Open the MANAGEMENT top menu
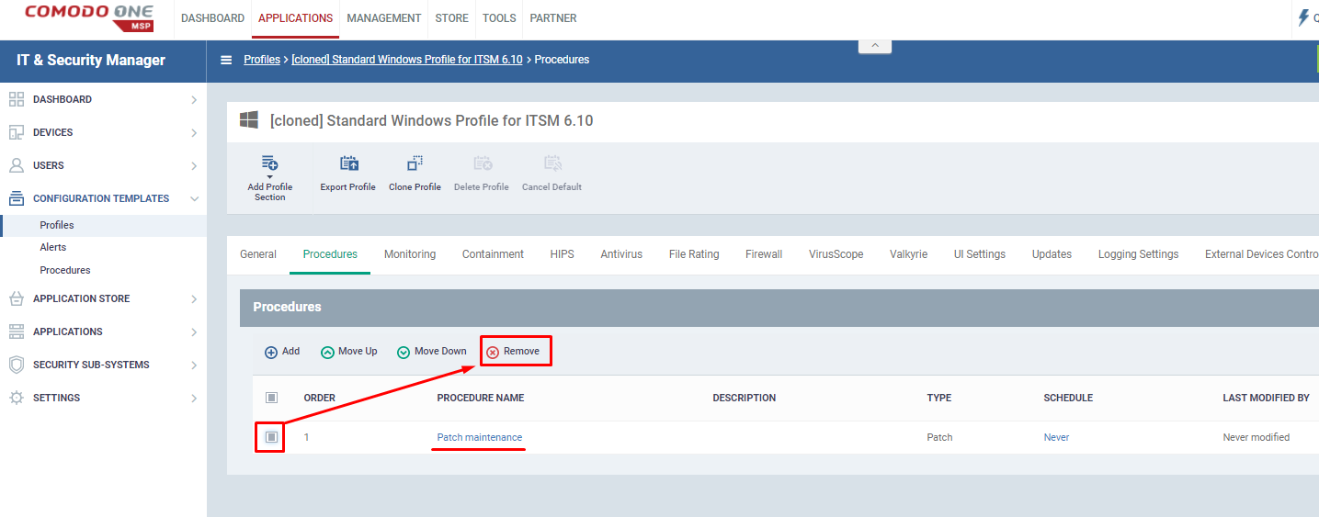This screenshot has width=1319, height=517. pyautogui.click(x=384, y=18)
